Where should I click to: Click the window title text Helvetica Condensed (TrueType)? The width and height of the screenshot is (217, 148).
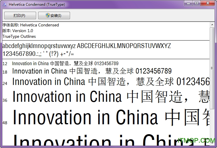[37, 5]
